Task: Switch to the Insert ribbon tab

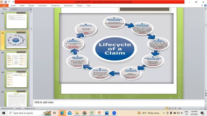Action: [x=22, y=6]
